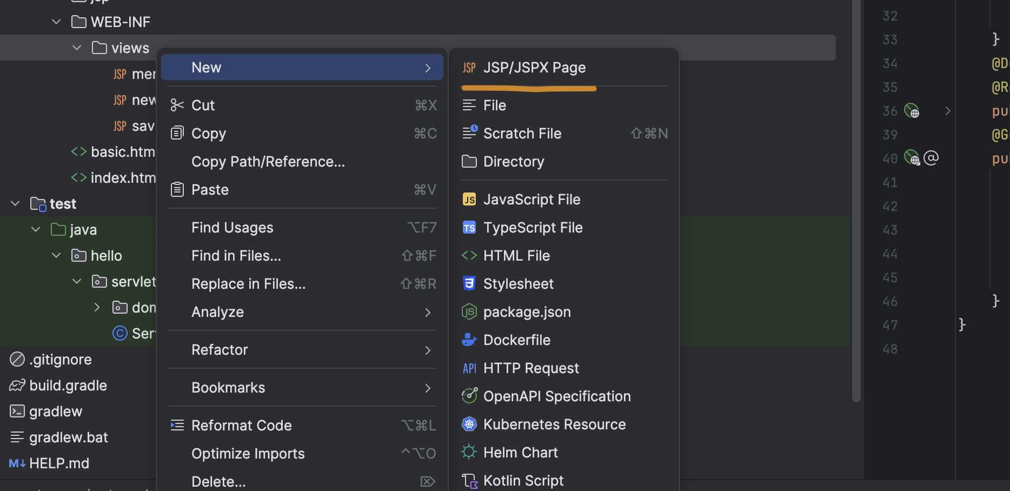
Task: Collapse the hello package
Action: coord(56,256)
